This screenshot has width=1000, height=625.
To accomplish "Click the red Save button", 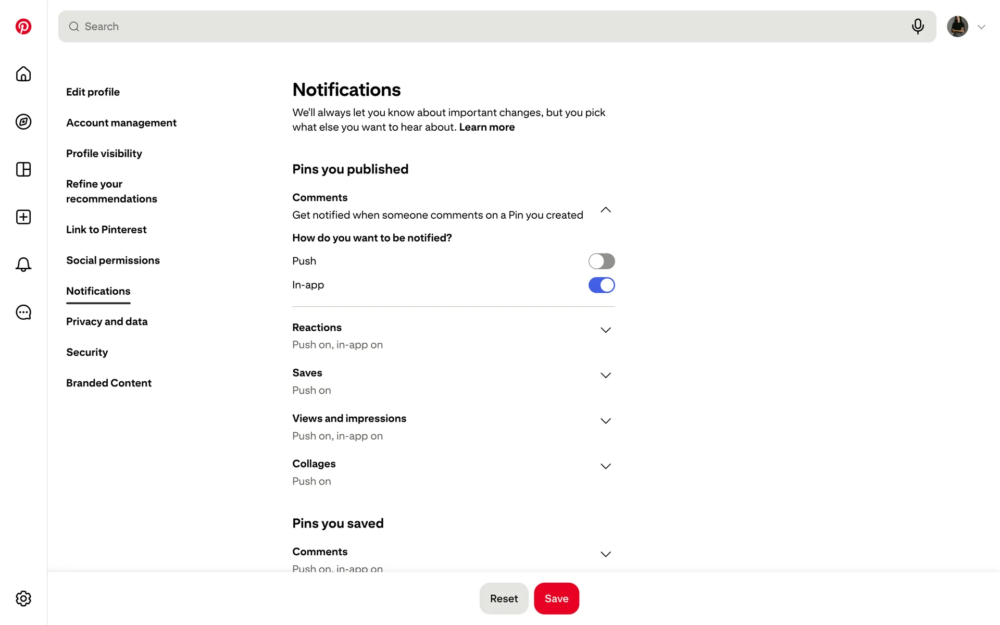I will tap(556, 598).
